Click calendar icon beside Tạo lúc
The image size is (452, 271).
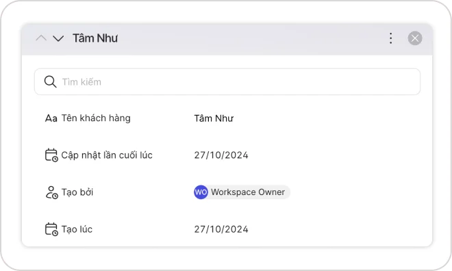51,229
